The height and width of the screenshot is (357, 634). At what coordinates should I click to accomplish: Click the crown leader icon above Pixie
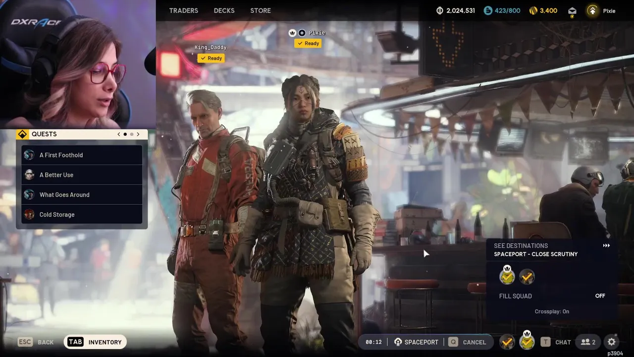[x=292, y=33]
